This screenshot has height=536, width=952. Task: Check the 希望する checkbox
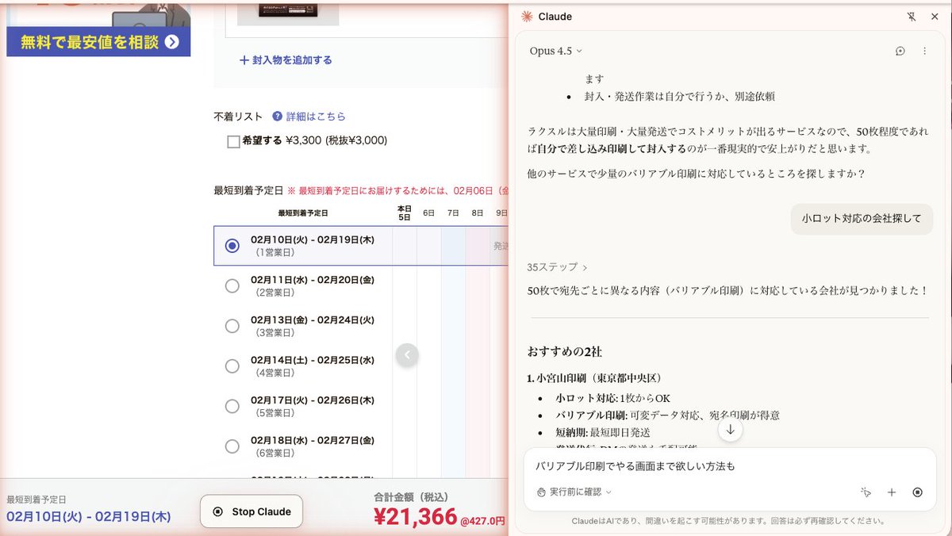tap(233, 141)
